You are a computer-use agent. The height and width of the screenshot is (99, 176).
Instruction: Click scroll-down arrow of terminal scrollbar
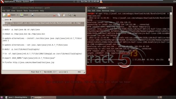pos(171,64)
